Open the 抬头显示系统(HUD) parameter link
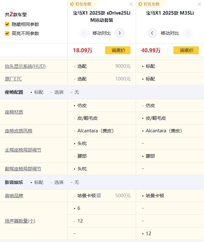This screenshot has height=242, width=204. pos(25,66)
